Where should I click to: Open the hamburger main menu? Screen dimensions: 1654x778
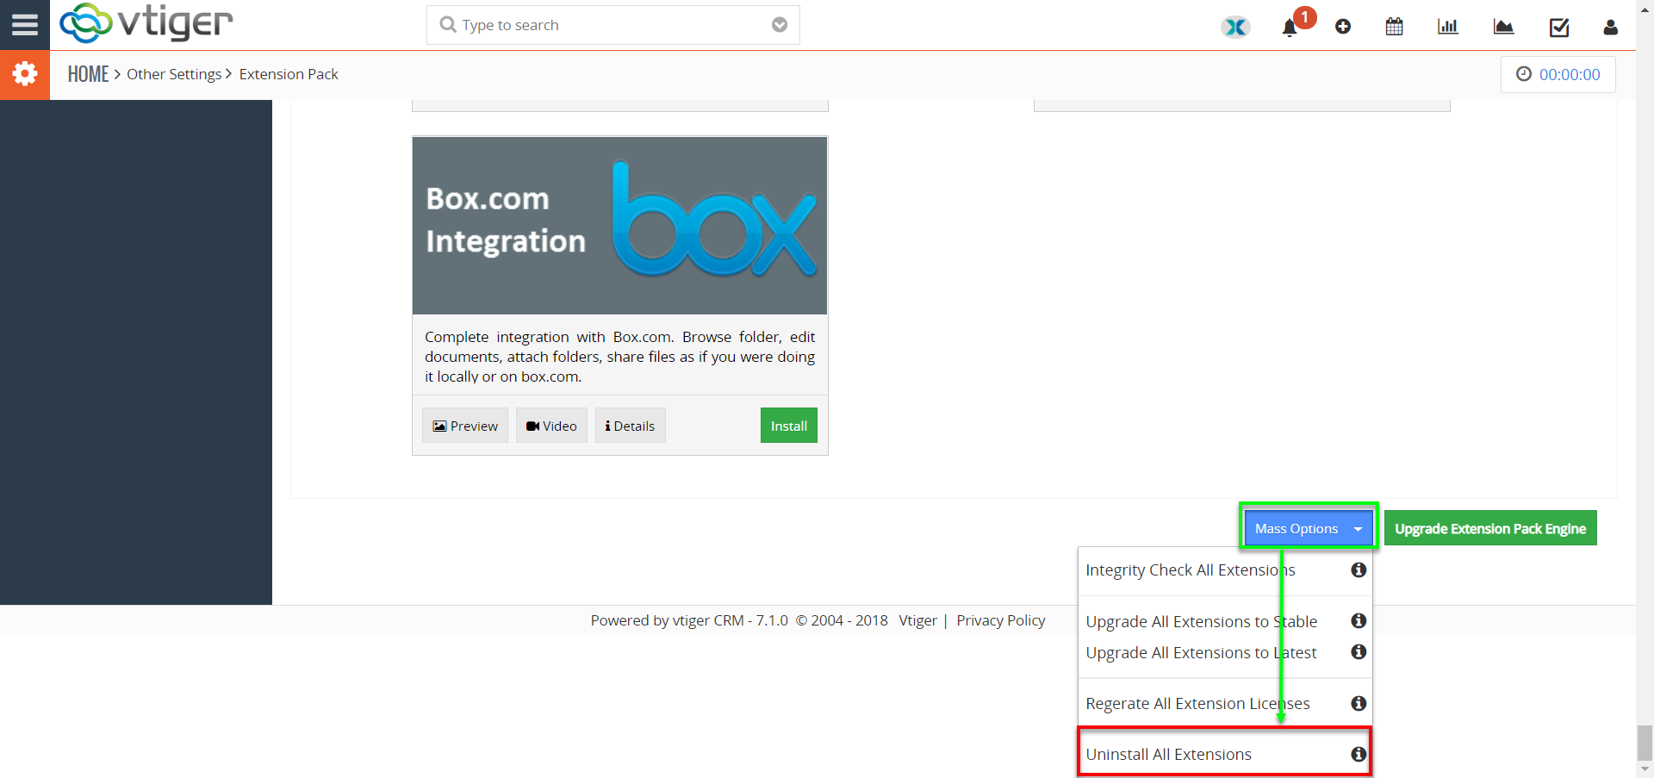coord(24,24)
